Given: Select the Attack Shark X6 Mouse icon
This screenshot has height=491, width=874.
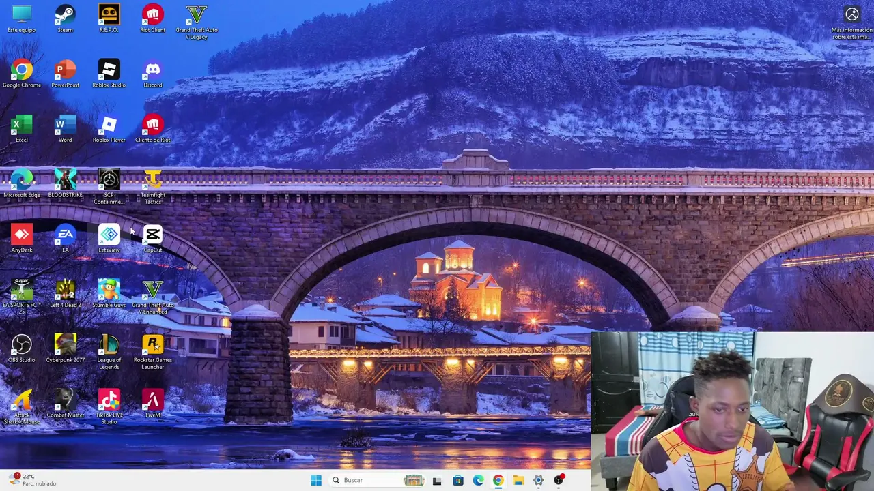Looking at the screenshot, I should pos(22,407).
